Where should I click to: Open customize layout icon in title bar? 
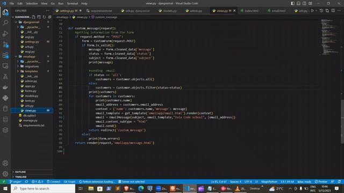(x=310, y=3)
